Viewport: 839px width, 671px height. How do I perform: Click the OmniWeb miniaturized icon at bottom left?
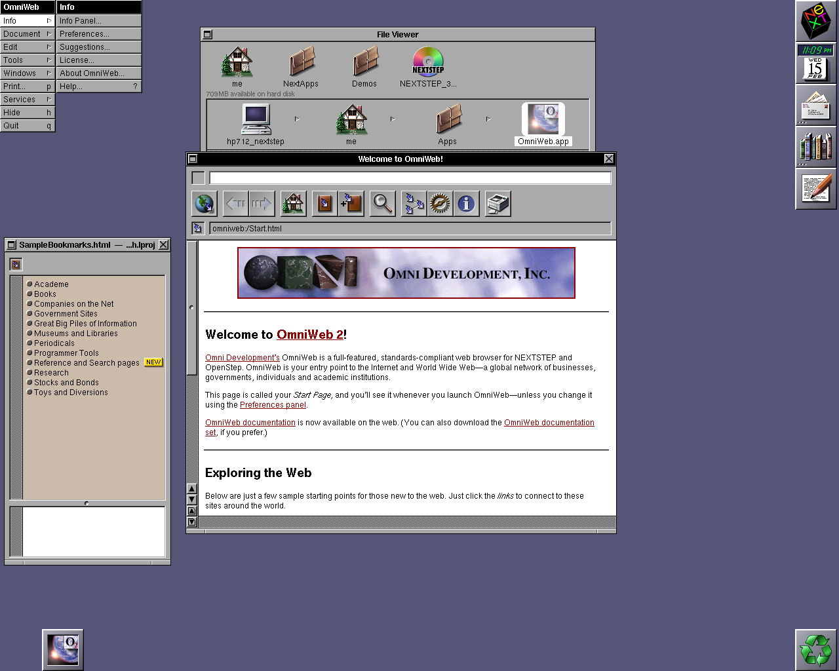pyautogui.click(x=63, y=650)
